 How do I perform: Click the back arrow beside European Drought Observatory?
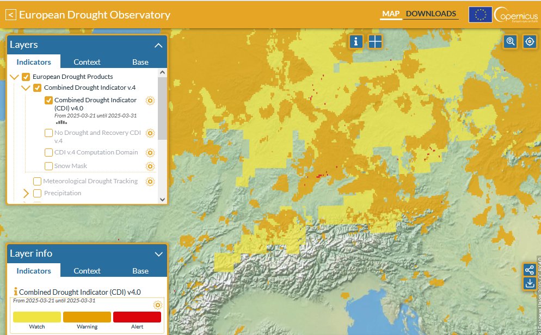click(11, 15)
